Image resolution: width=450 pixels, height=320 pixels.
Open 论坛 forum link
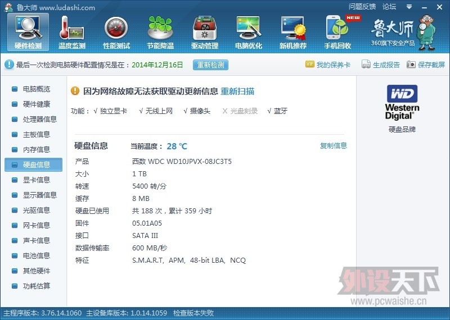389,7
